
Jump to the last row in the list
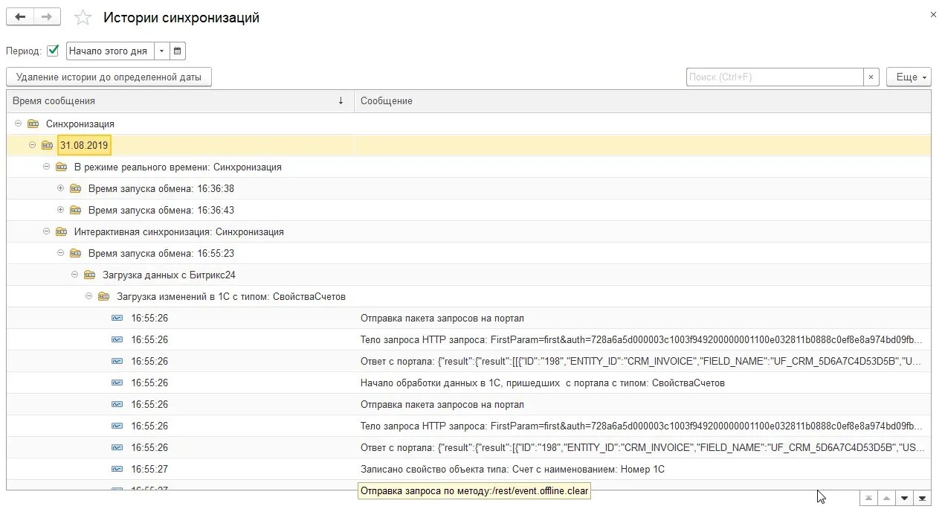922,498
